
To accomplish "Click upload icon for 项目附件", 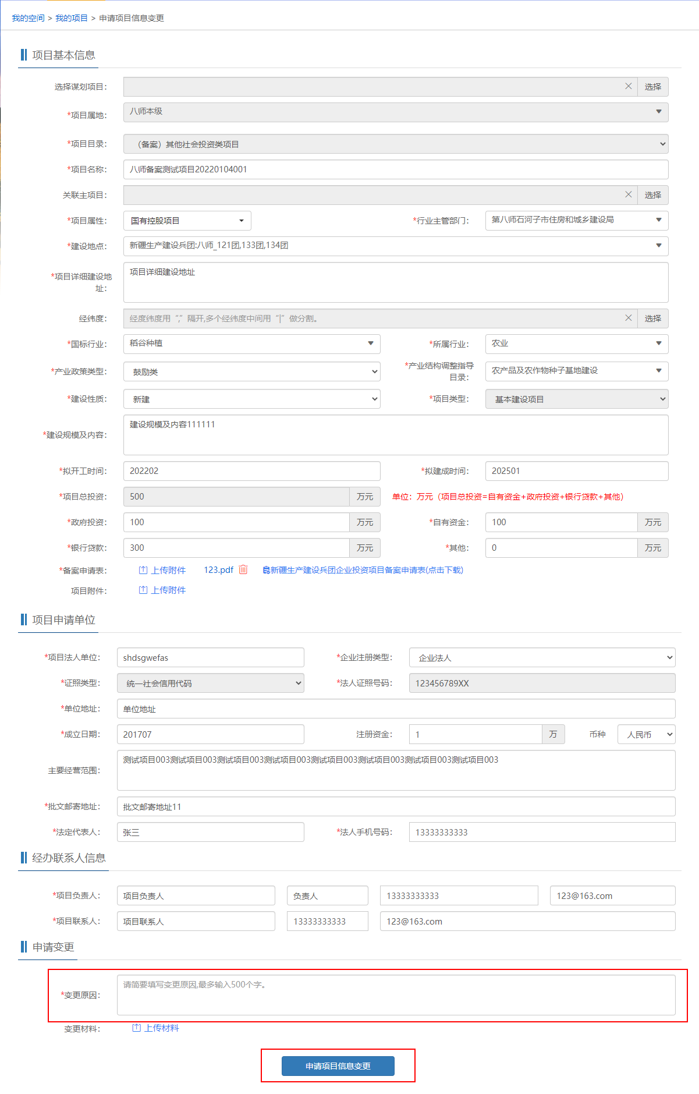I will tap(143, 590).
